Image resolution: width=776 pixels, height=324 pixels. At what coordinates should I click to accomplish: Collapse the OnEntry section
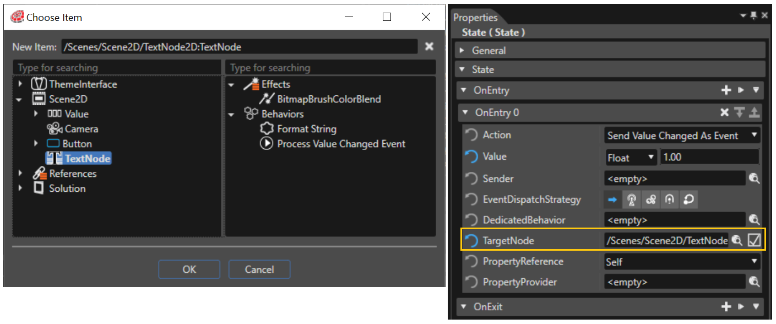(464, 90)
